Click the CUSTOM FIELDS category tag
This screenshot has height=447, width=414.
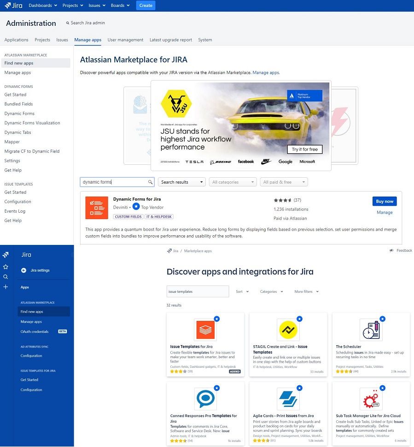point(128,217)
